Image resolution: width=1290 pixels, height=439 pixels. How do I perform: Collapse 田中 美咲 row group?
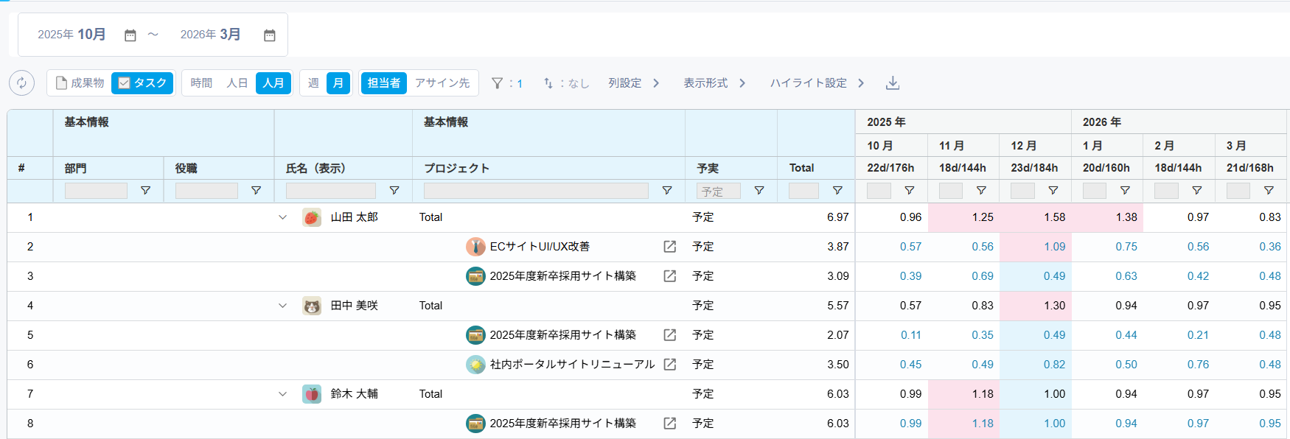(x=282, y=306)
